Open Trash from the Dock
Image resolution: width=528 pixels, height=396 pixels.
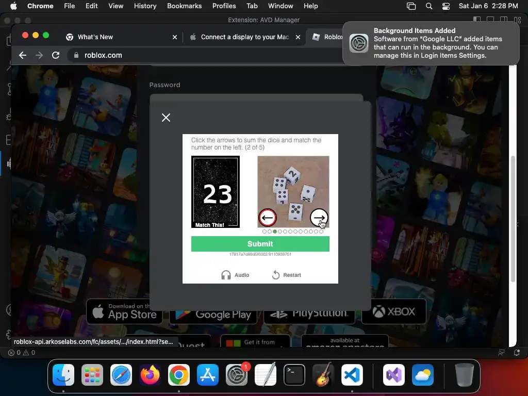click(x=465, y=375)
